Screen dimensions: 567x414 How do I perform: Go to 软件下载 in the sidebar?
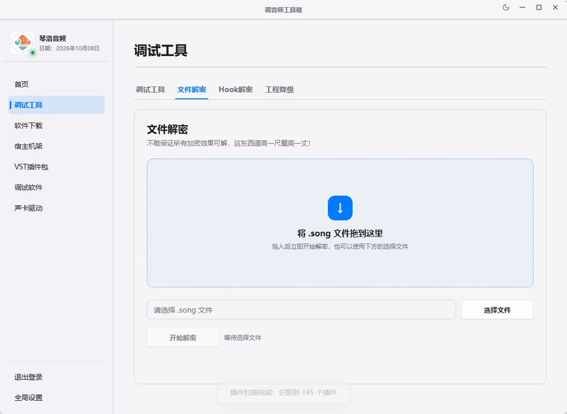tap(56, 126)
